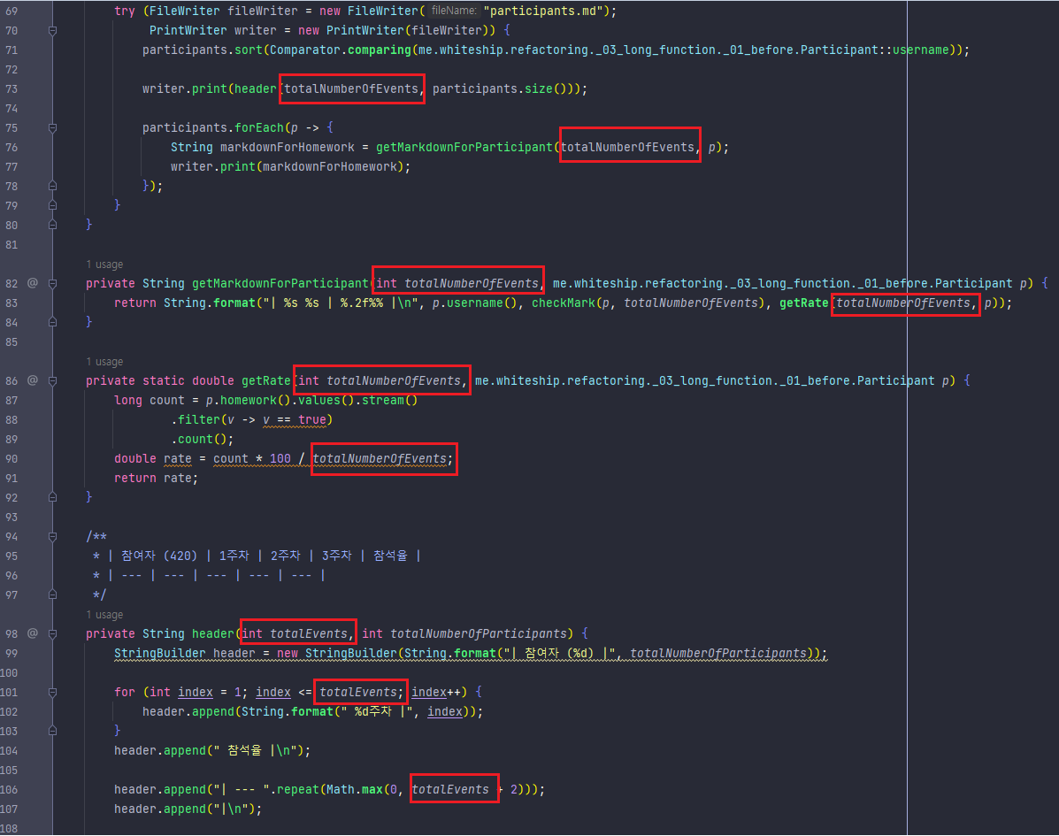Click totalEvents in the for condition on line 101
The width and height of the screenshot is (1059, 836).
[358, 692]
